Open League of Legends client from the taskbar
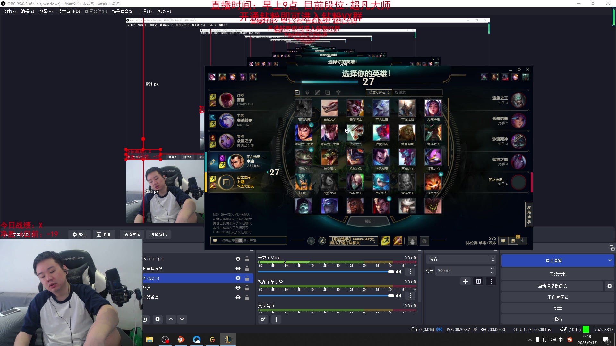Image resolution: width=616 pixels, height=346 pixels. pos(228,340)
